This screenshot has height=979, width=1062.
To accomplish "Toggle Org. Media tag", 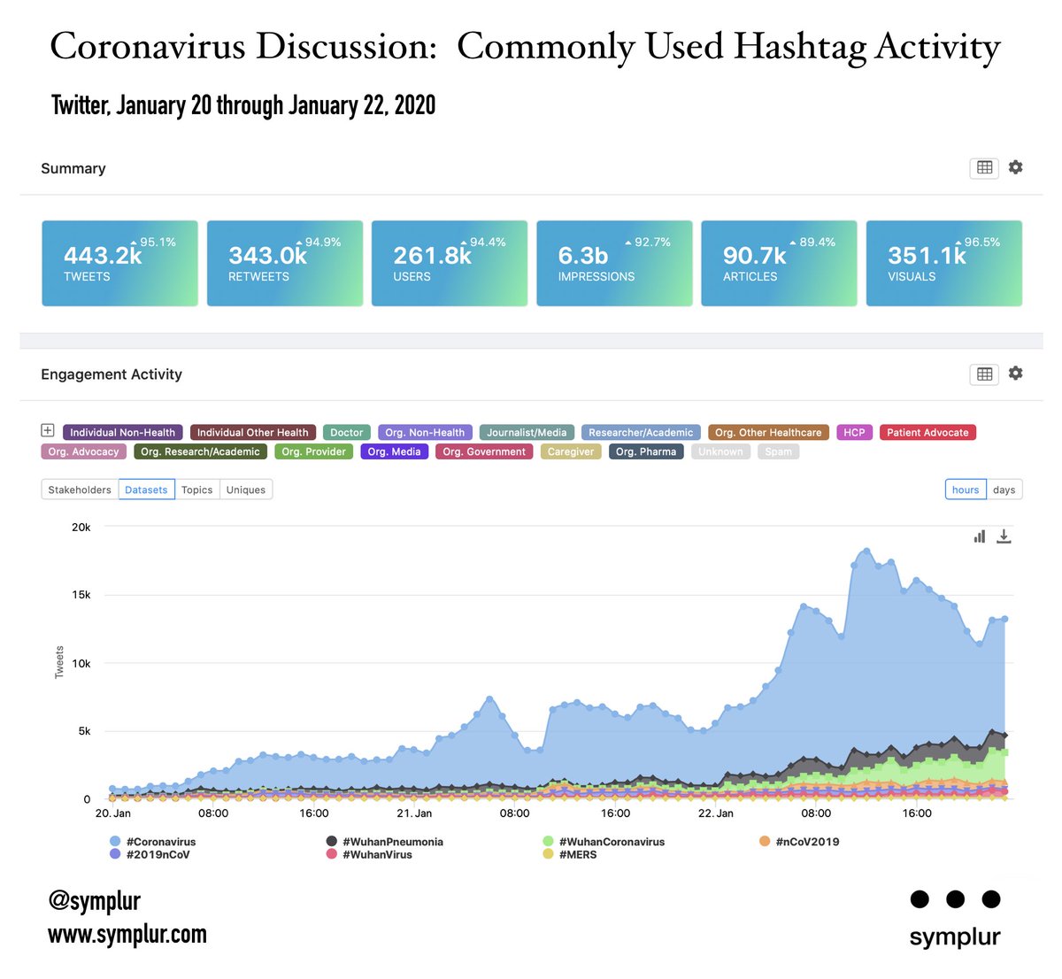I will pos(395,451).
